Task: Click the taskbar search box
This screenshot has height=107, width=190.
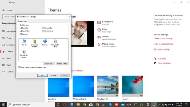Action: pos(31,104)
